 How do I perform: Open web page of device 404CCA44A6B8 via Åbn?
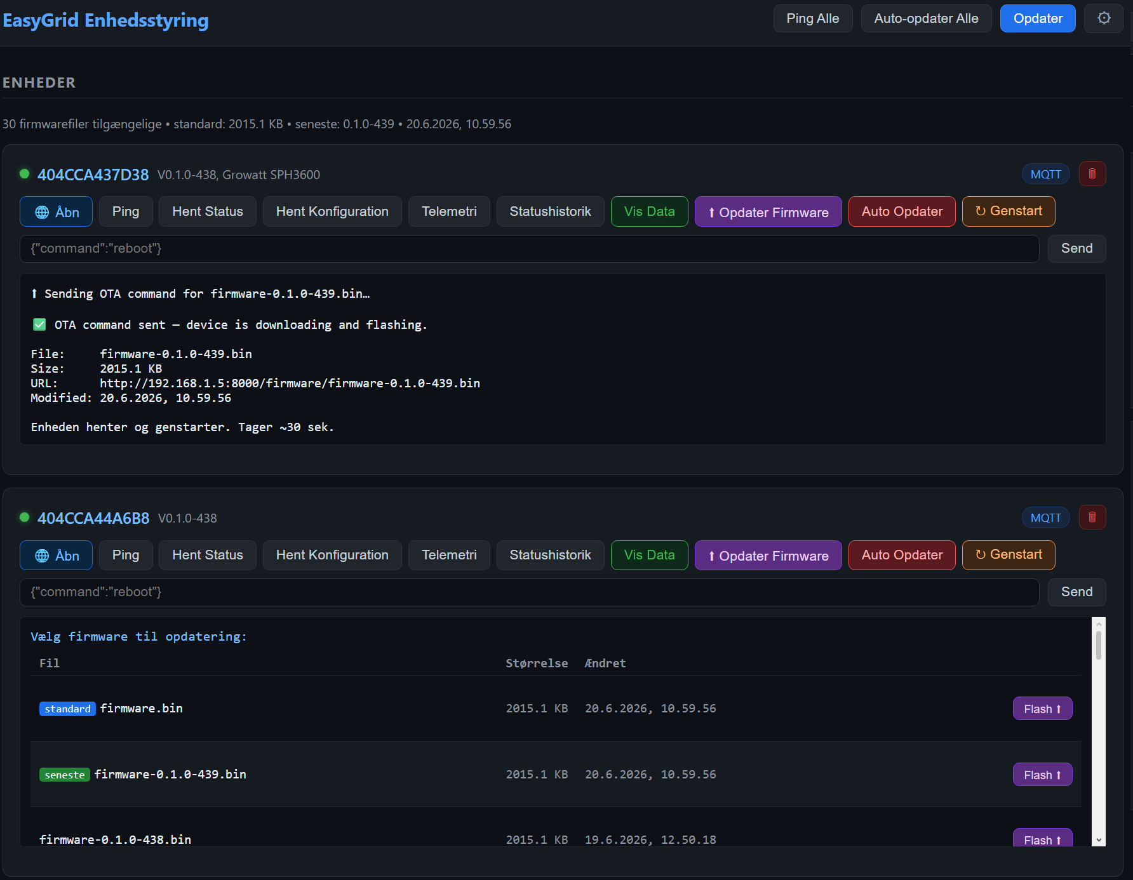click(56, 556)
